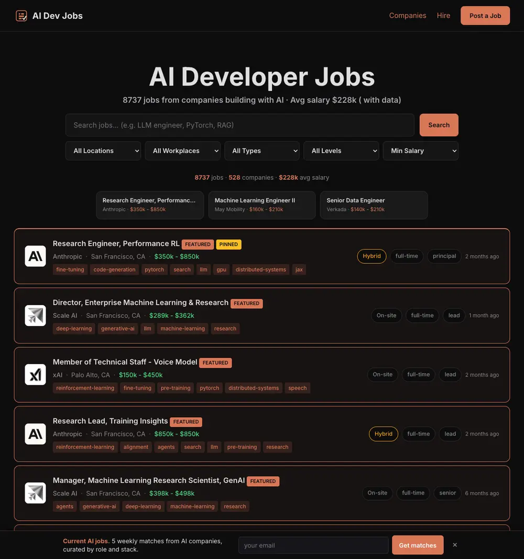Image resolution: width=524 pixels, height=559 pixels.
Task: Open Anthropic logo on Training Insights job
Action: pos(35,434)
